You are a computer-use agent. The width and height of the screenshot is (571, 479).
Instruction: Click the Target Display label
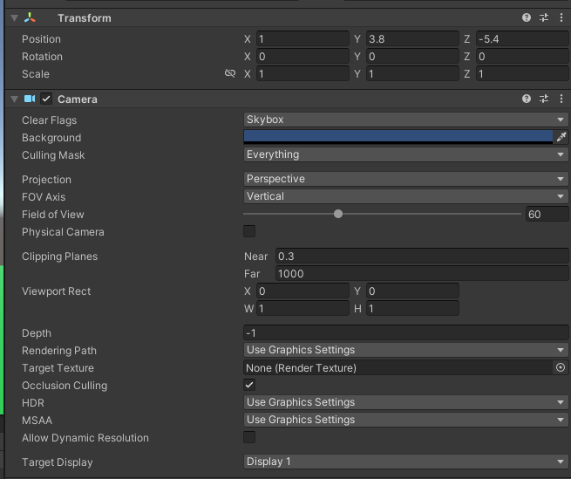tap(58, 462)
